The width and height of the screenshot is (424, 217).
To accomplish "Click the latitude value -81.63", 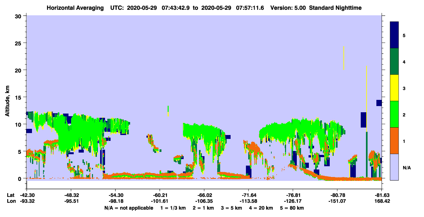I will (x=382, y=195).
